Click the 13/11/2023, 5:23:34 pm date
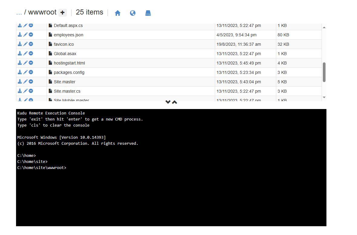The width and height of the screenshot is (357, 235). (x=239, y=72)
